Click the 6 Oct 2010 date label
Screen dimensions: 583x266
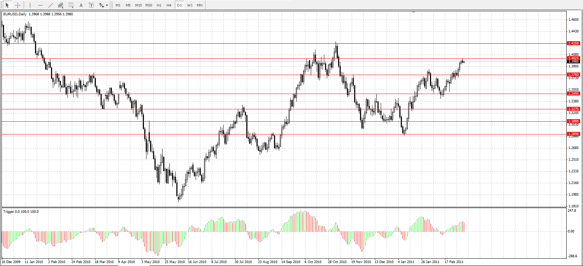[x=313, y=262]
